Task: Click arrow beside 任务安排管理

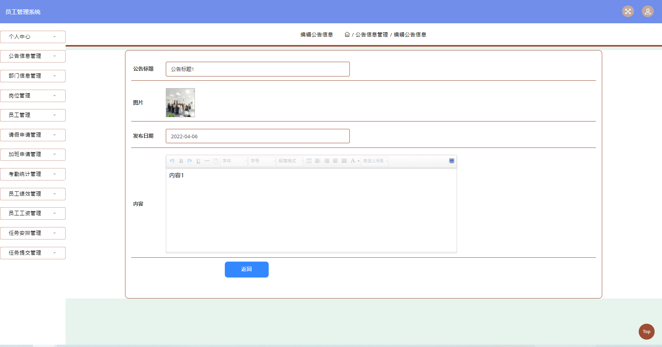Action: [x=54, y=233]
